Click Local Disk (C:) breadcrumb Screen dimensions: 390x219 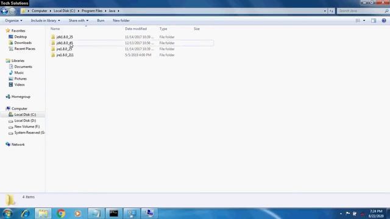(x=64, y=11)
